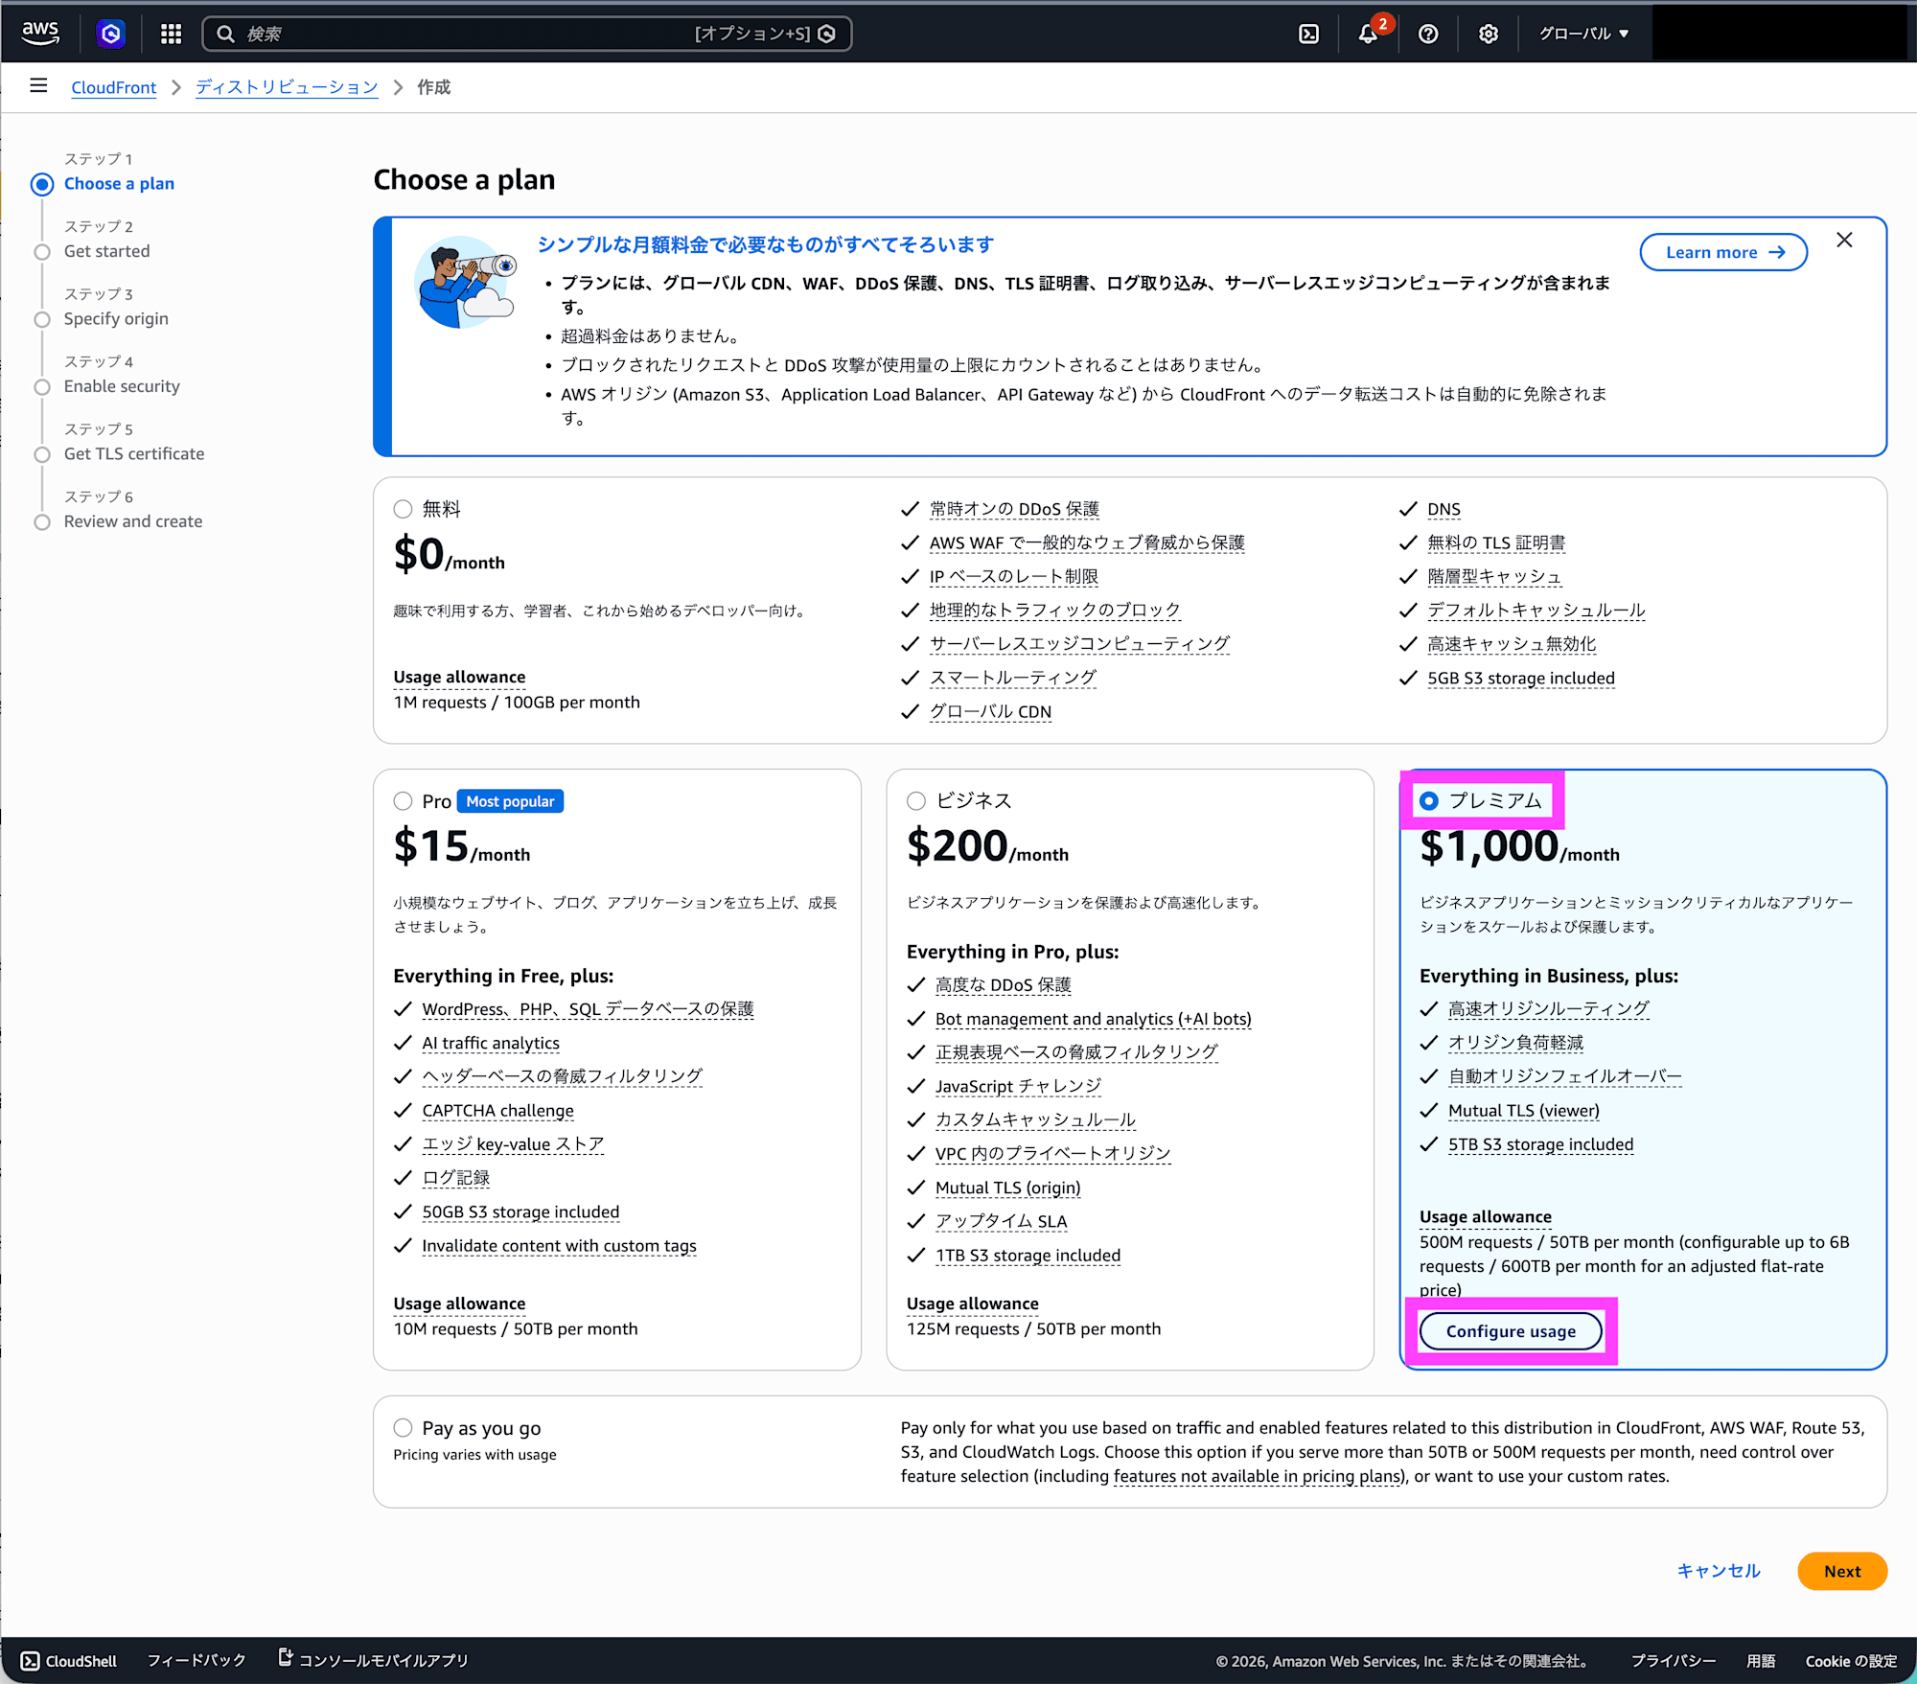Viewport: 1917px width, 1684px height.
Task: Select the ビジネス plan radio button
Action: tap(916, 801)
